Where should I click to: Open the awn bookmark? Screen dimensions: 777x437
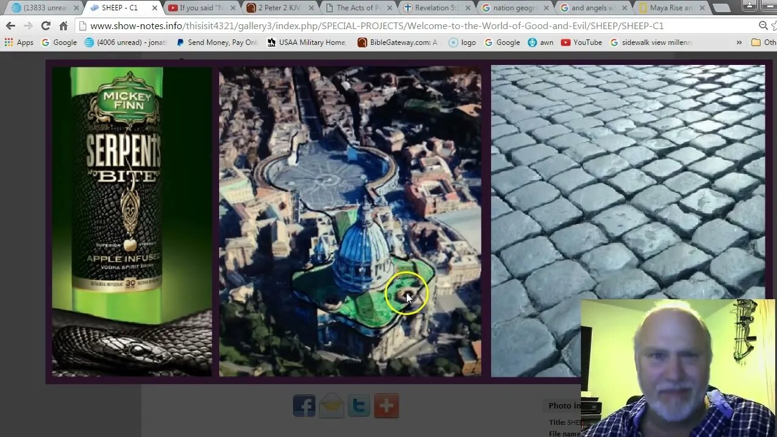[541, 42]
